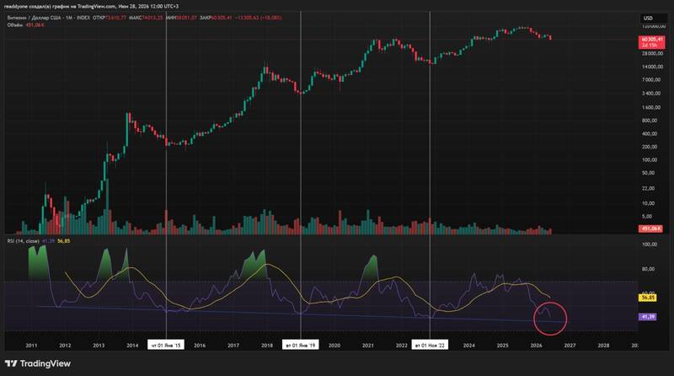Click the 2018 year on the time axis
The height and width of the screenshot is (376, 674).
pos(267,346)
